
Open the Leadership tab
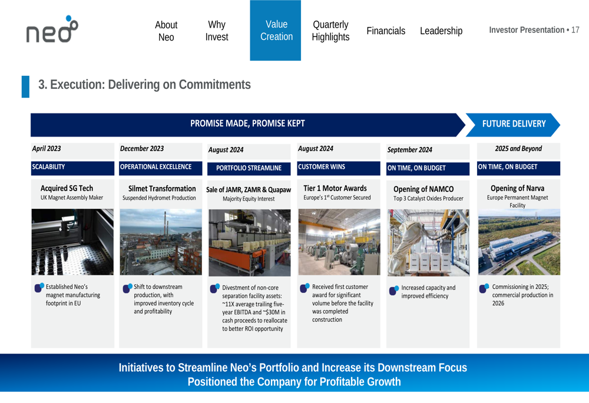pos(441,31)
